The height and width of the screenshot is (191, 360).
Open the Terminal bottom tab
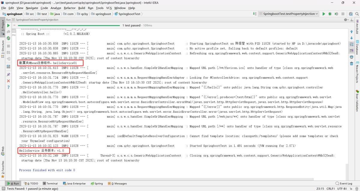(x=50, y=184)
